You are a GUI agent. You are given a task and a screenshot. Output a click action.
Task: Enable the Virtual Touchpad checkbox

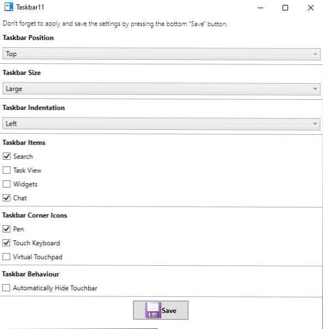tap(6, 257)
